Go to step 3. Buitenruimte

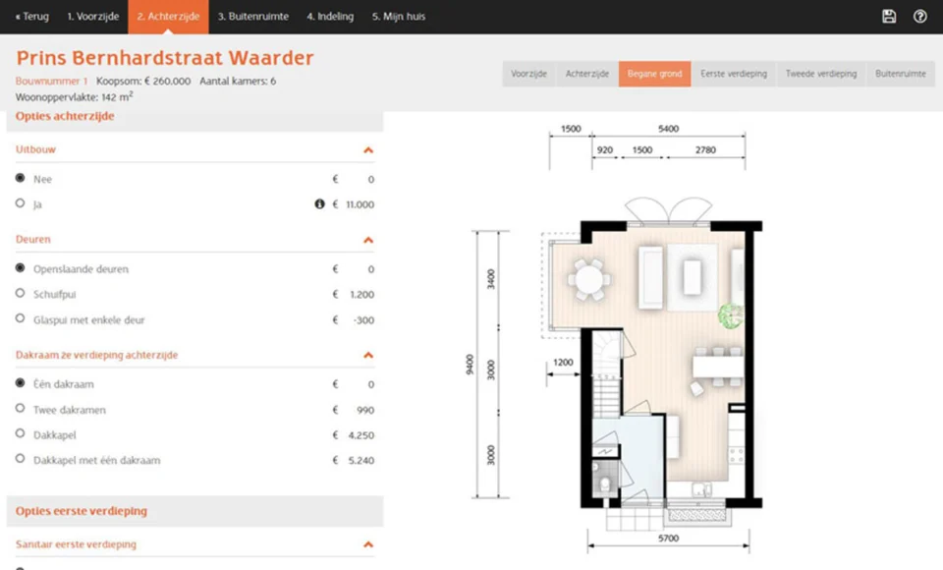click(253, 17)
